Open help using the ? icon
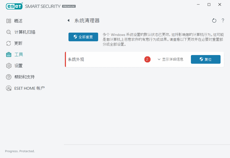230x158 pixels. click(223, 21)
